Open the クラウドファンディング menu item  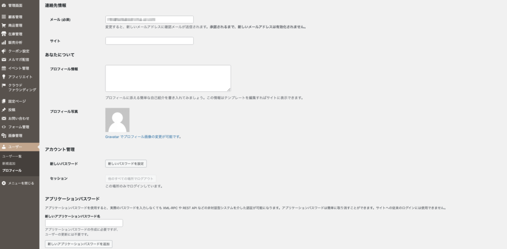22,87
